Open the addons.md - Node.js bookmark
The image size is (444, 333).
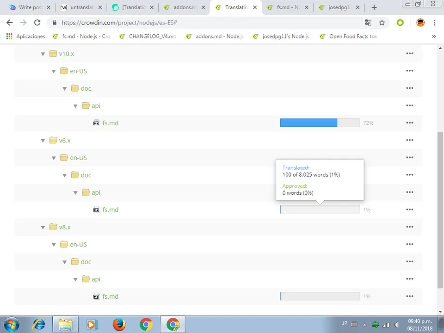point(215,36)
